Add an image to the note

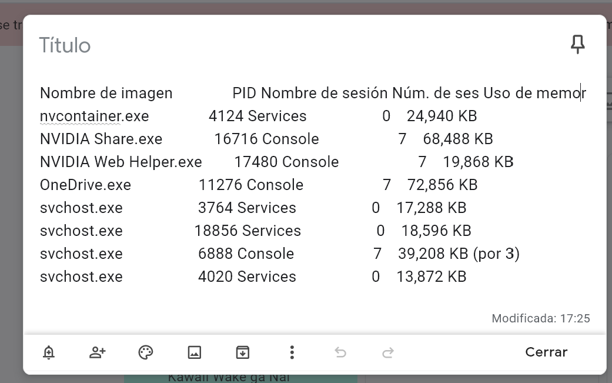point(194,352)
